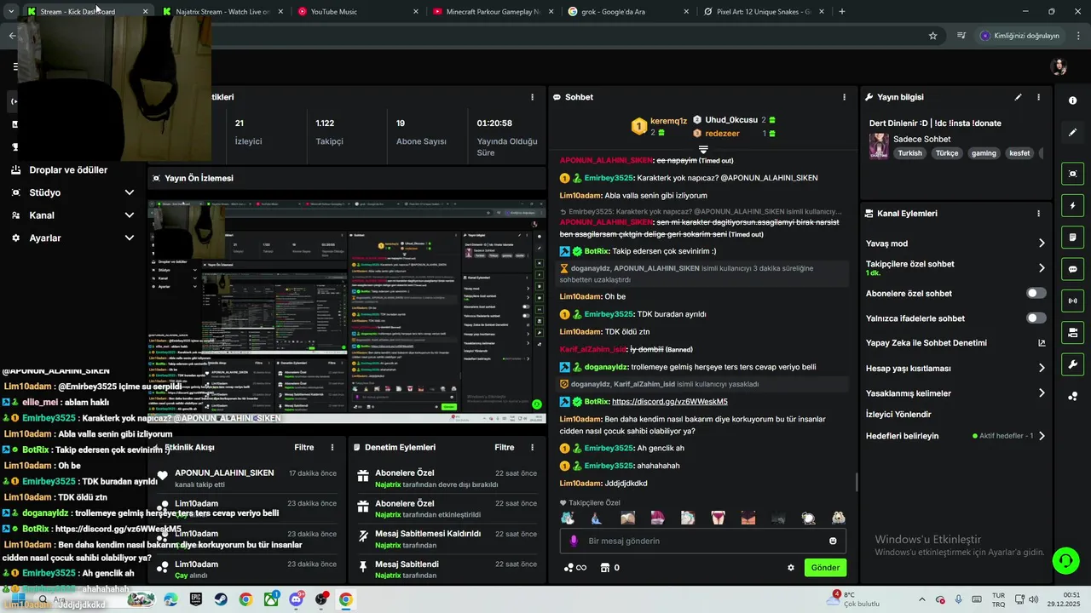The height and width of the screenshot is (613, 1091).
Task: Click Kimliğinizi doğrulayın profile button
Action: pos(1020,36)
